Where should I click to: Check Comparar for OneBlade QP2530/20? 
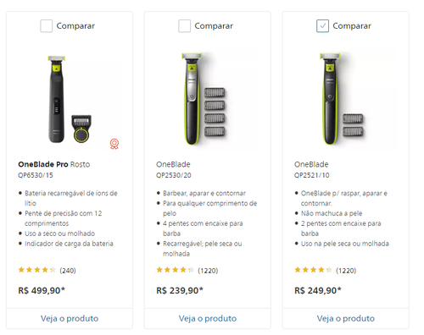[184, 26]
